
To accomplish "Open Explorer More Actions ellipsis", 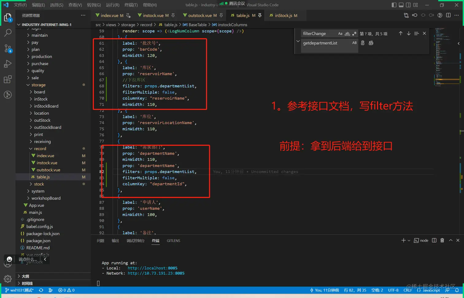I will tap(83, 15).
